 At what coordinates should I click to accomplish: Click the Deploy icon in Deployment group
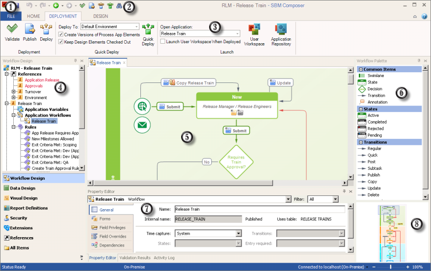tap(46, 28)
